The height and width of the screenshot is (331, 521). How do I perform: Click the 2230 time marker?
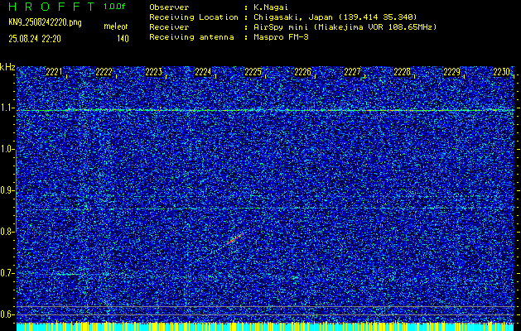pos(501,72)
